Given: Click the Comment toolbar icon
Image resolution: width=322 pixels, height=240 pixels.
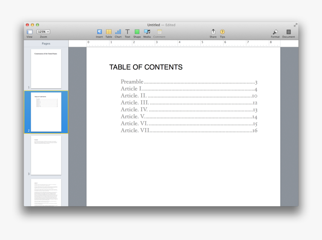Looking at the screenshot, I should click(x=160, y=31).
